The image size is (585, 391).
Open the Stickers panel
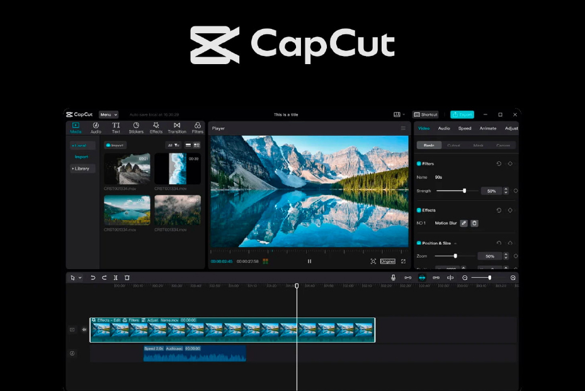(136, 128)
